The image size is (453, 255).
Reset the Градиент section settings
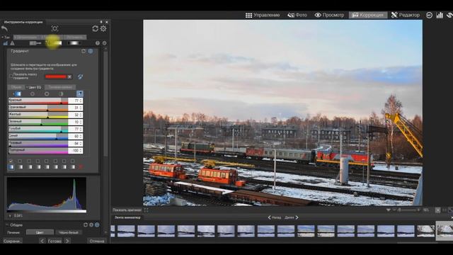84,51
